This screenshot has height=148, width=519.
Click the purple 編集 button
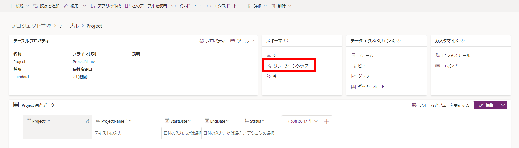[486, 105]
